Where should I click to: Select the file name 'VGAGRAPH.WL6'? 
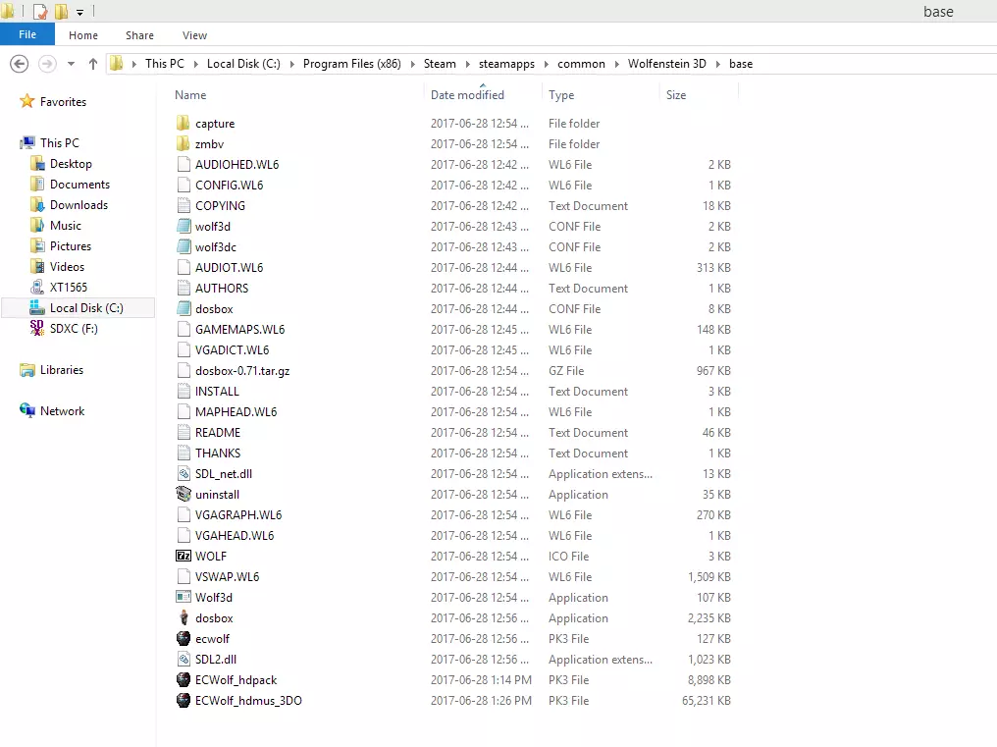(x=238, y=514)
